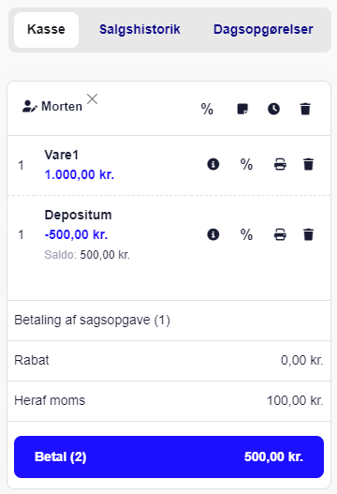Edit customer Morten via person icon
Viewport: 337px width, 494px height.
pyautogui.click(x=30, y=107)
